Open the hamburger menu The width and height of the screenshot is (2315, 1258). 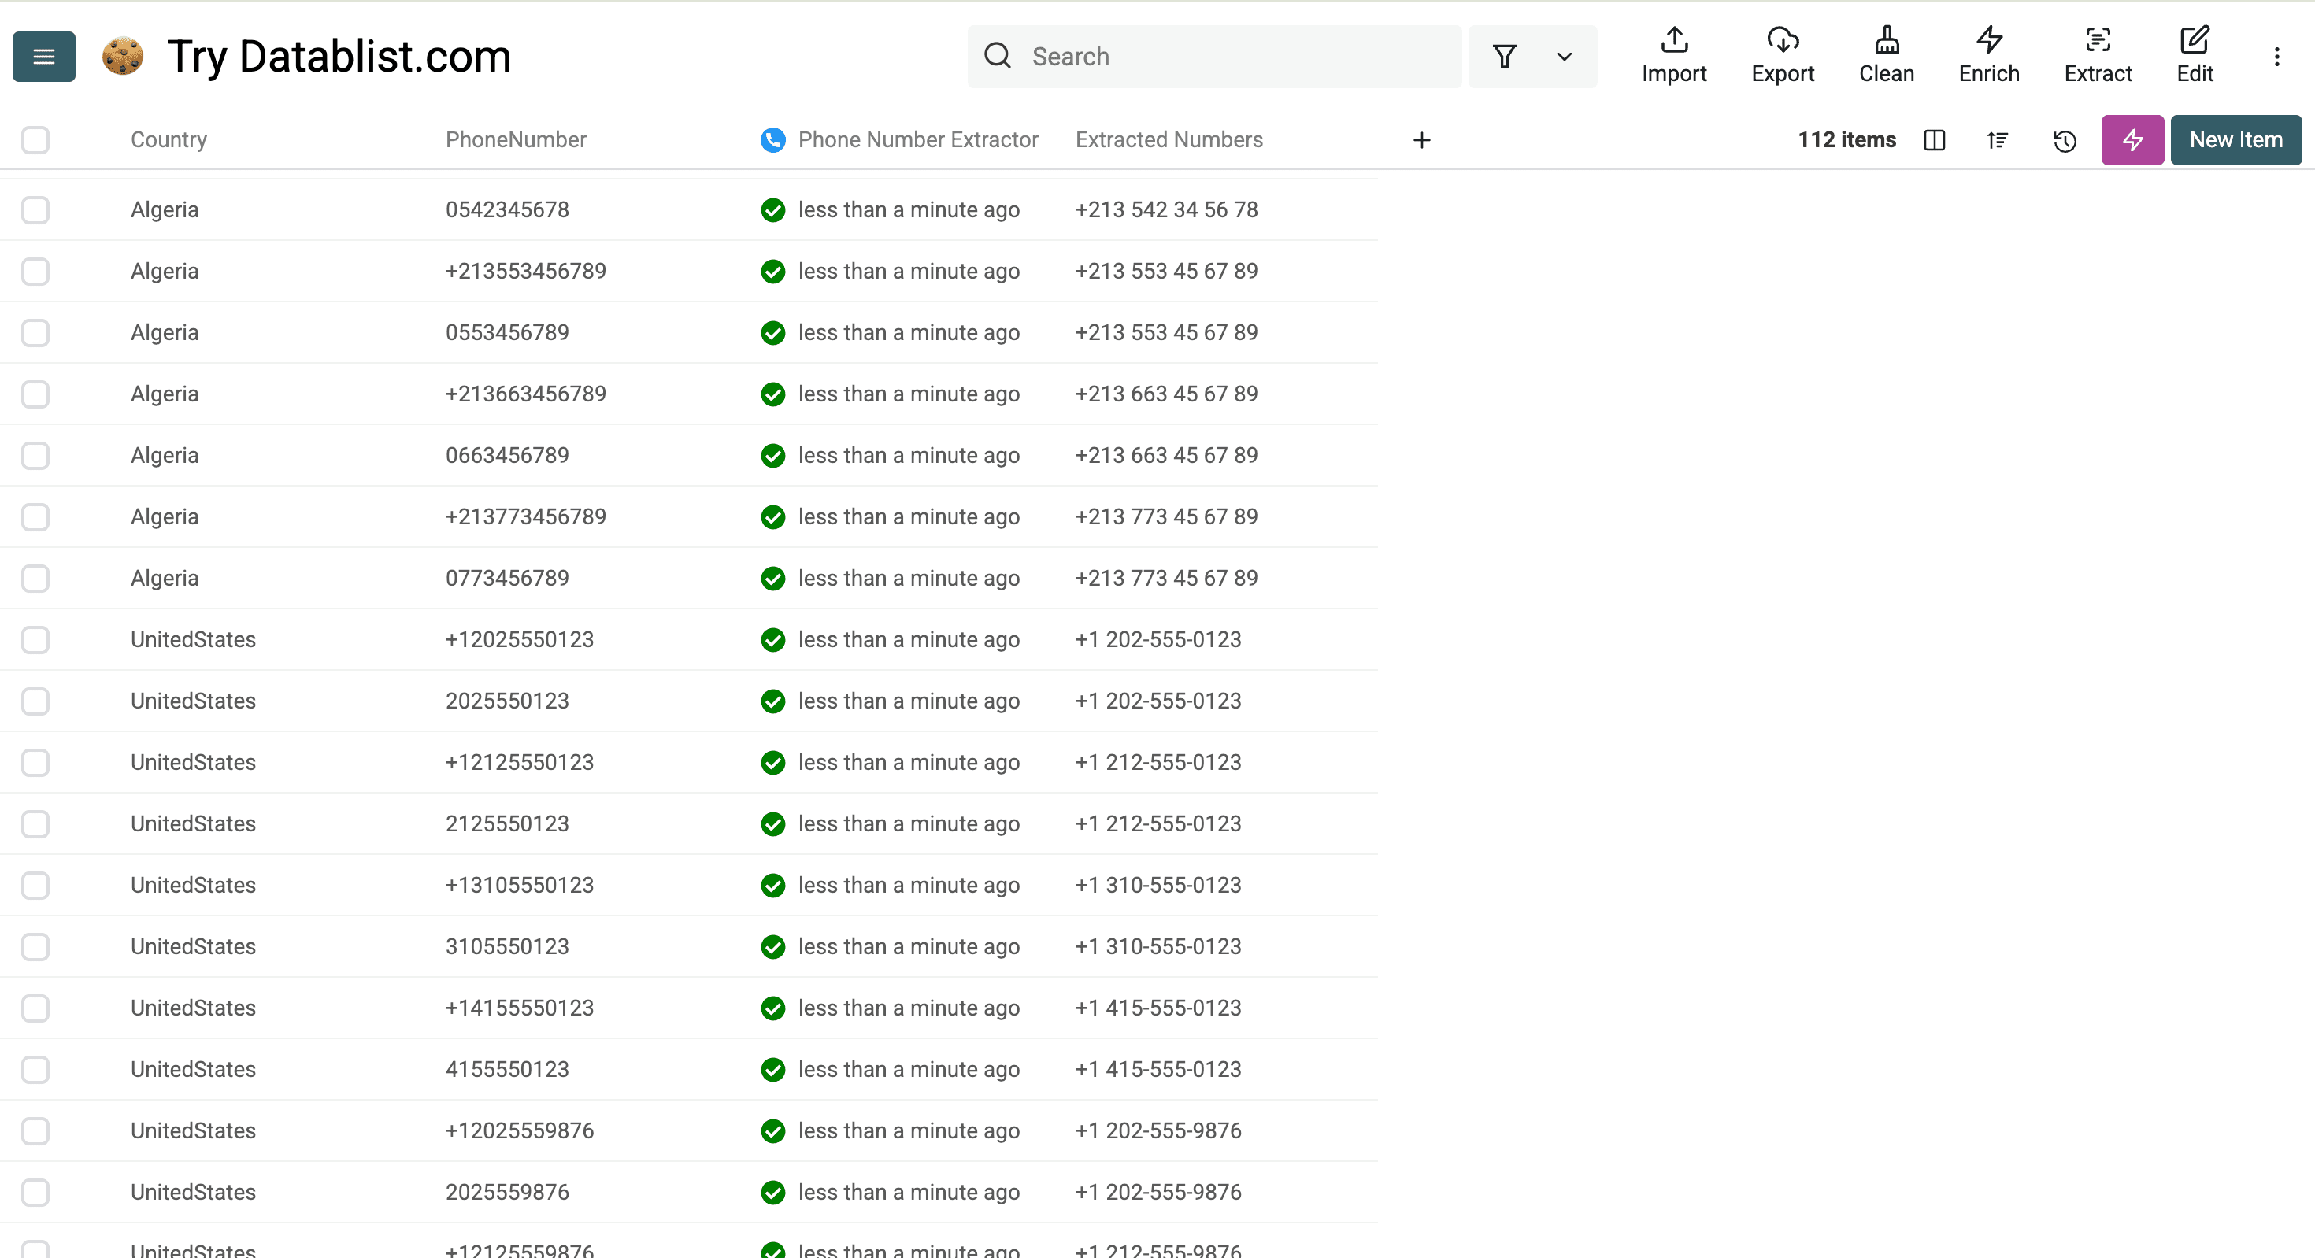[x=43, y=56]
